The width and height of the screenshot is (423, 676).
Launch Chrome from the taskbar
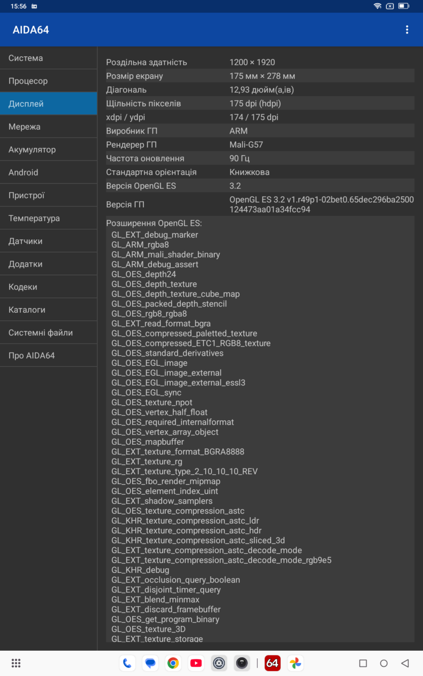pyautogui.click(x=173, y=663)
